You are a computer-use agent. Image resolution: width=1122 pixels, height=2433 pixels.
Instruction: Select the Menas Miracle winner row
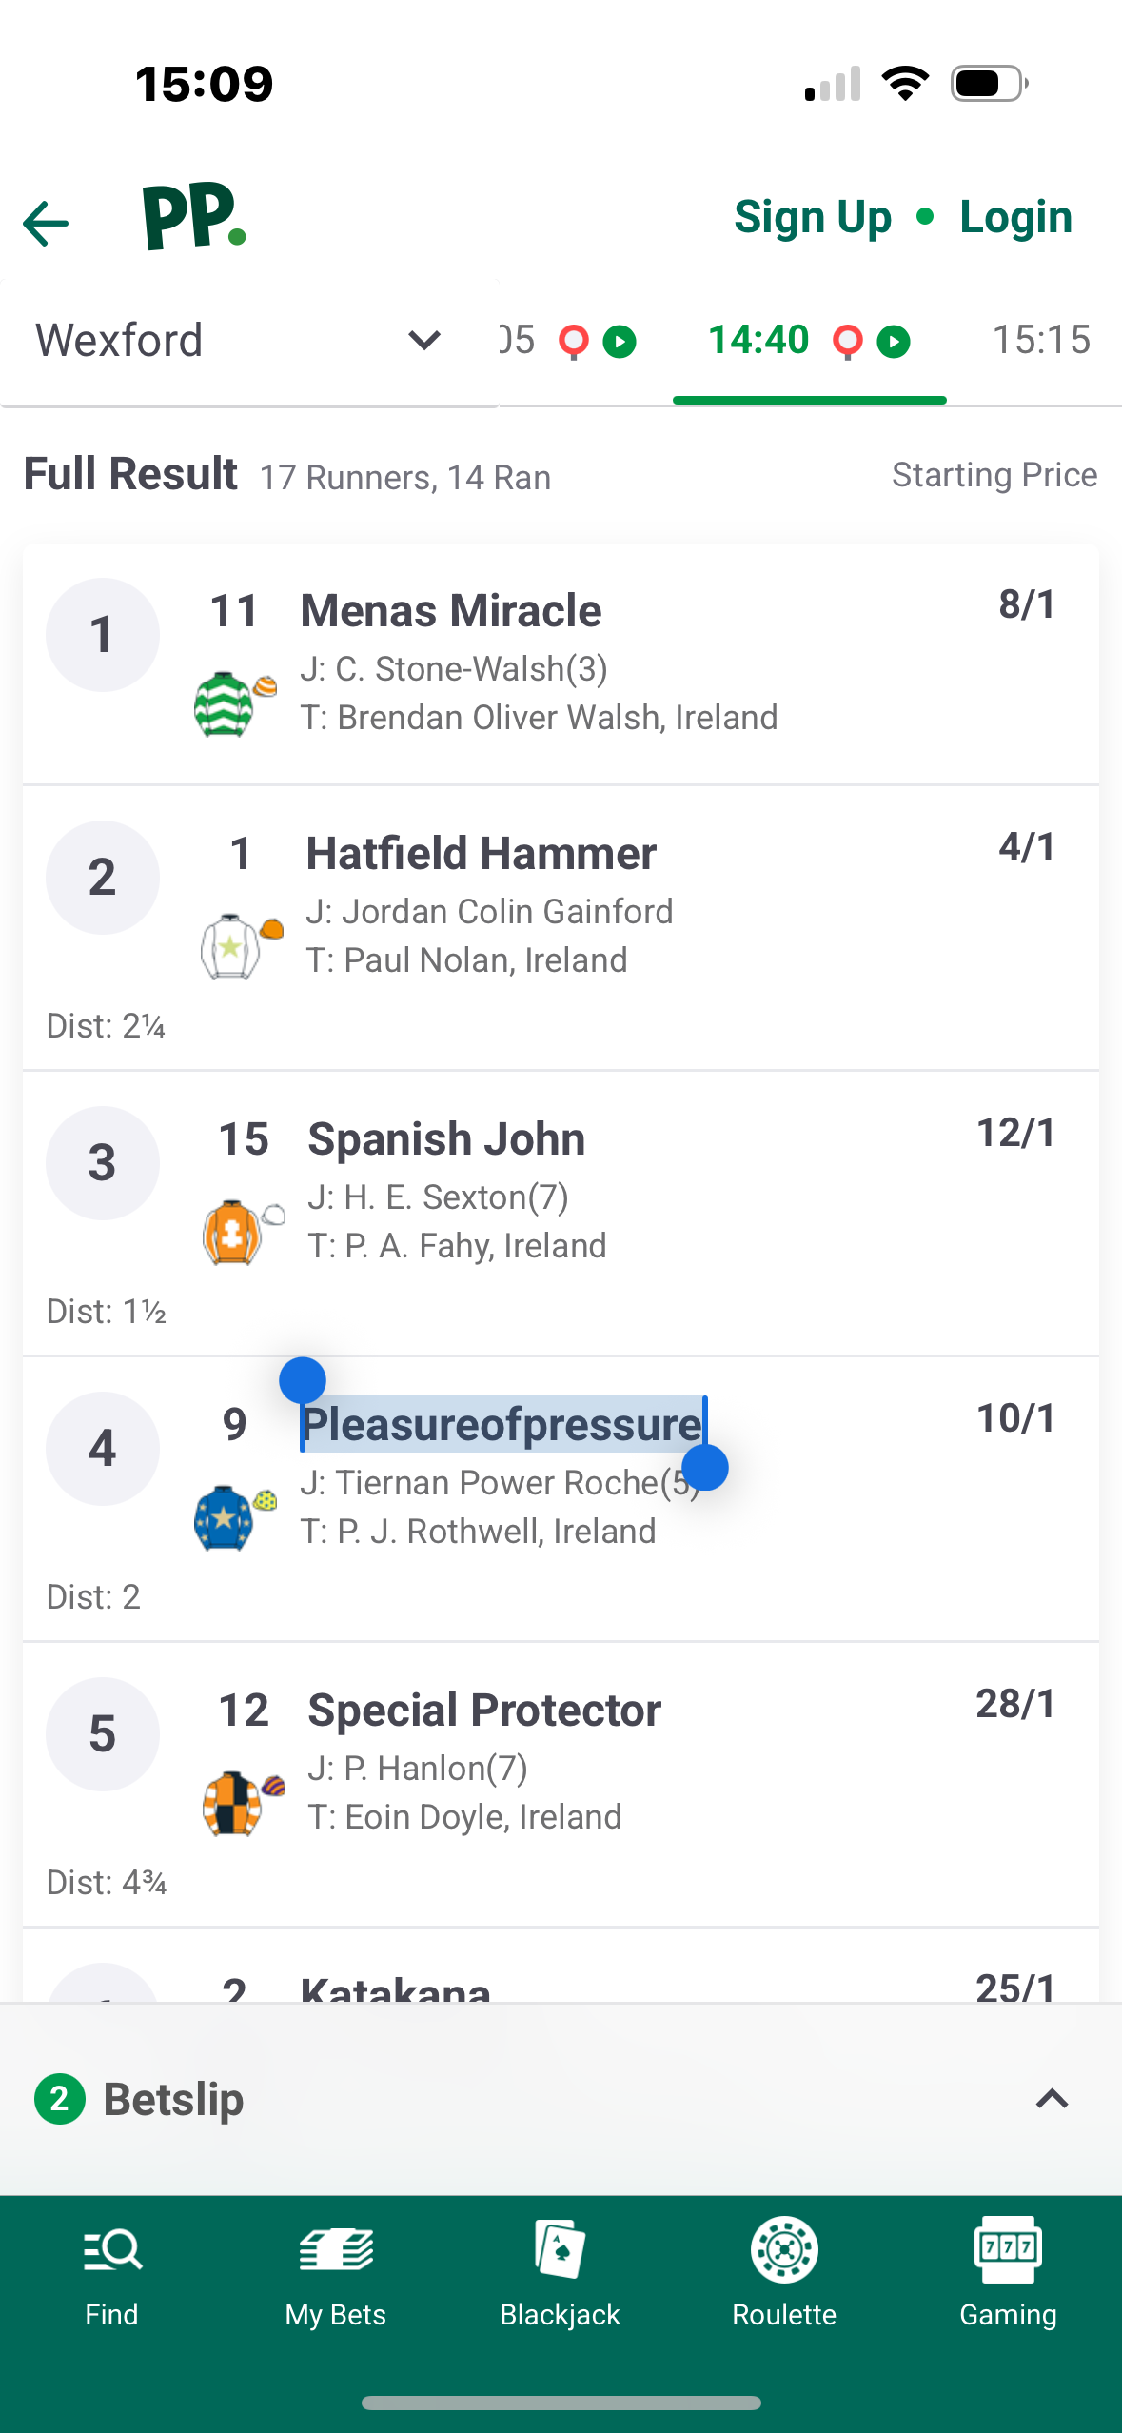tap(561, 664)
